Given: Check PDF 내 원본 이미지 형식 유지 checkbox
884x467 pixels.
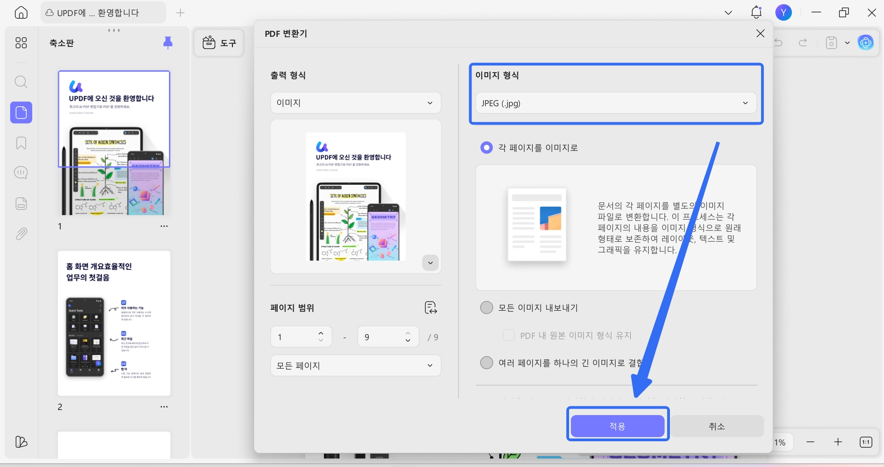Looking at the screenshot, I should pos(508,335).
